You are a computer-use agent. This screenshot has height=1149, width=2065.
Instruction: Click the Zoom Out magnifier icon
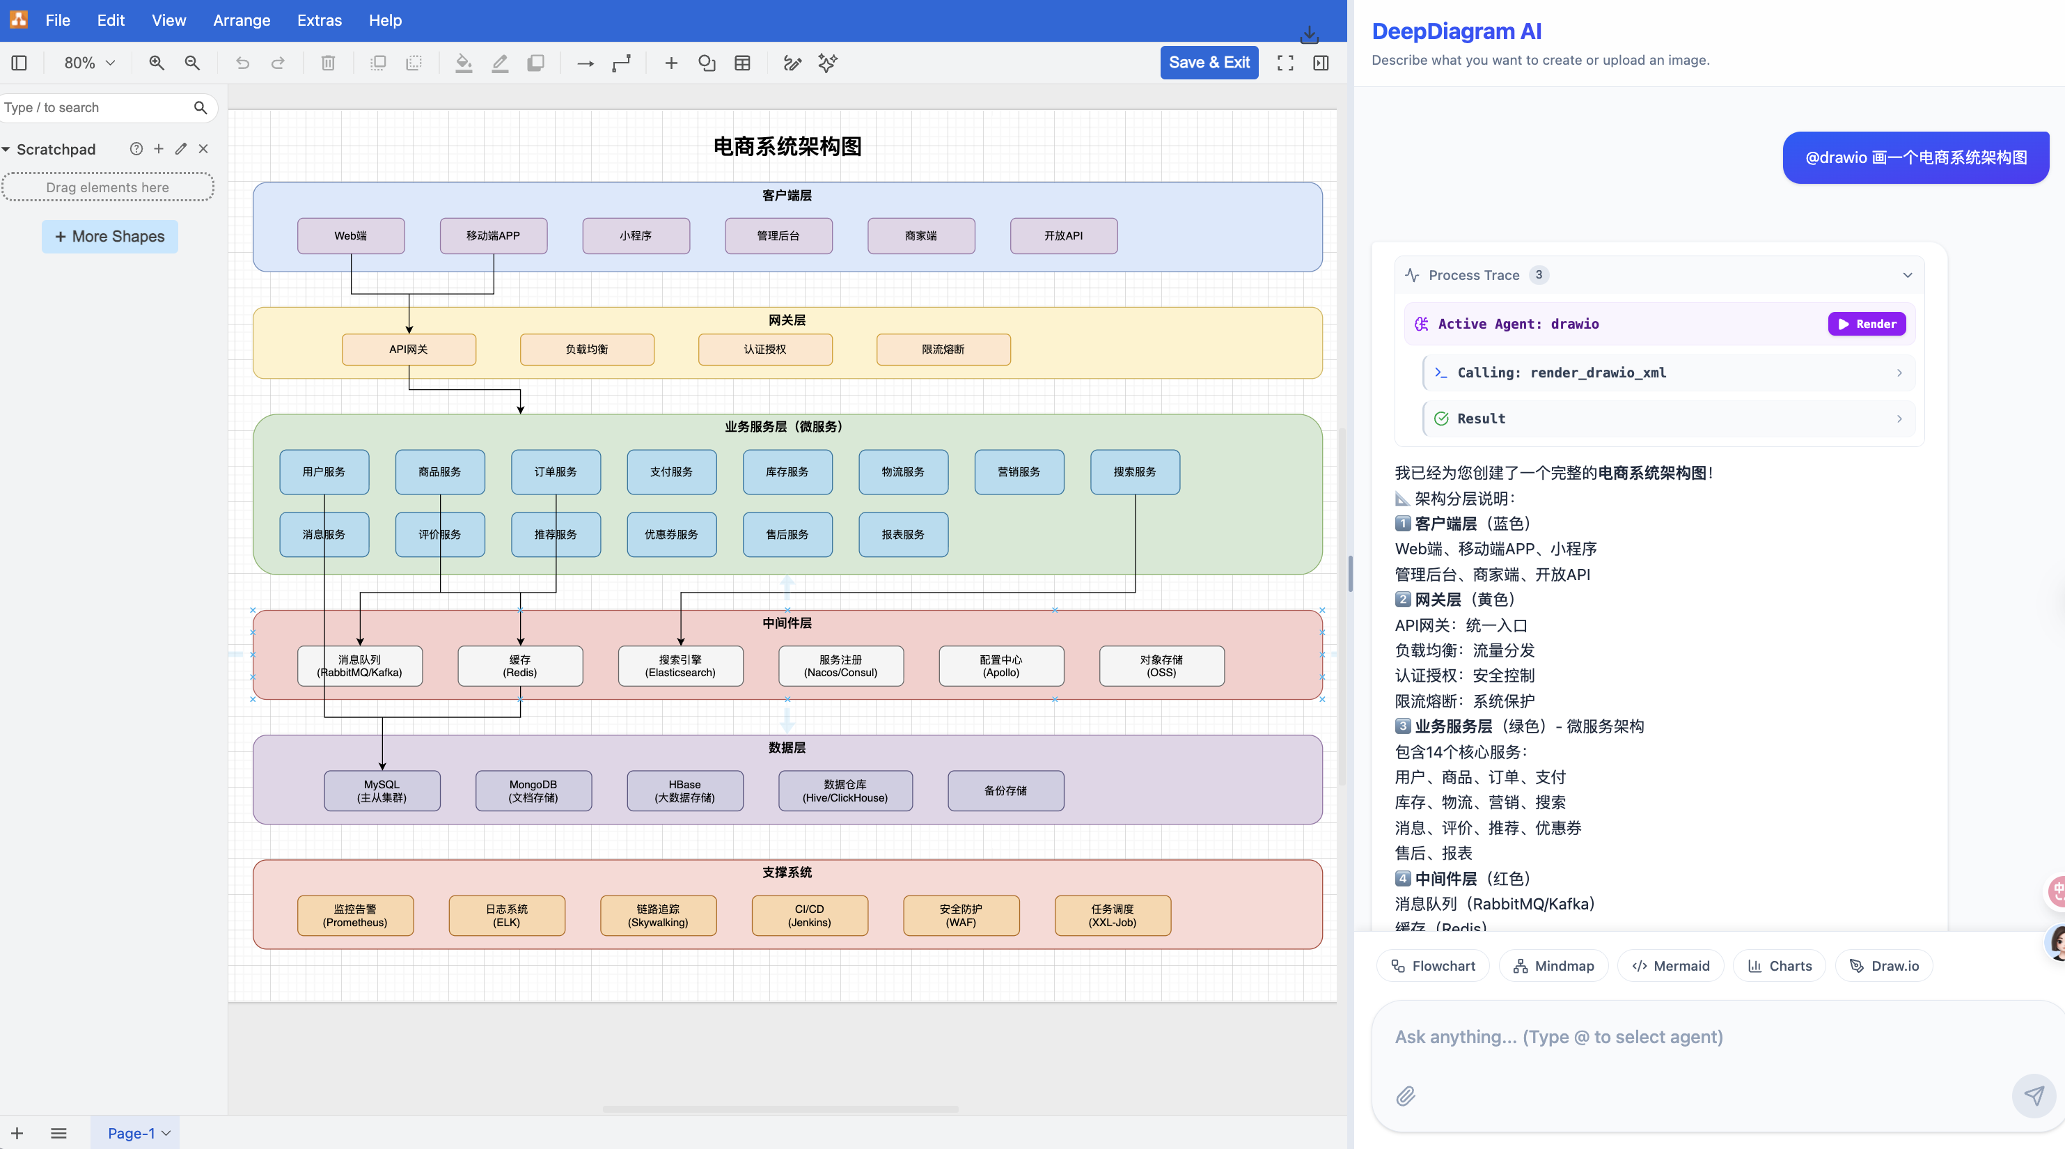click(x=192, y=63)
